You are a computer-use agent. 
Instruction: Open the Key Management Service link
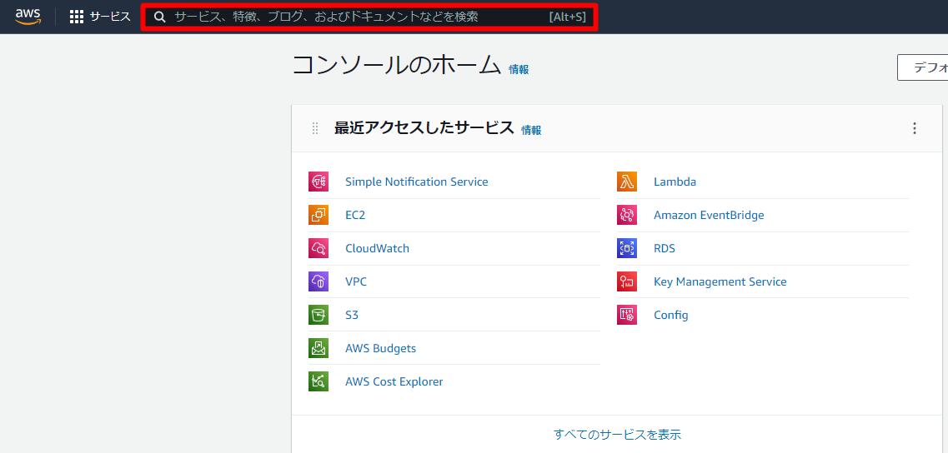click(x=720, y=282)
